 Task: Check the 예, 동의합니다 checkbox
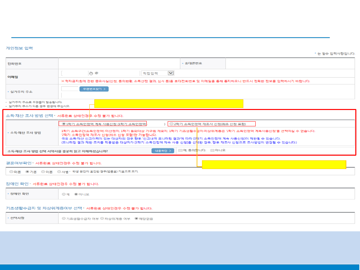coord(180,150)
